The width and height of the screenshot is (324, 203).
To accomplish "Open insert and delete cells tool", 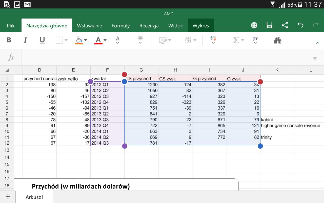I will 213,40.
